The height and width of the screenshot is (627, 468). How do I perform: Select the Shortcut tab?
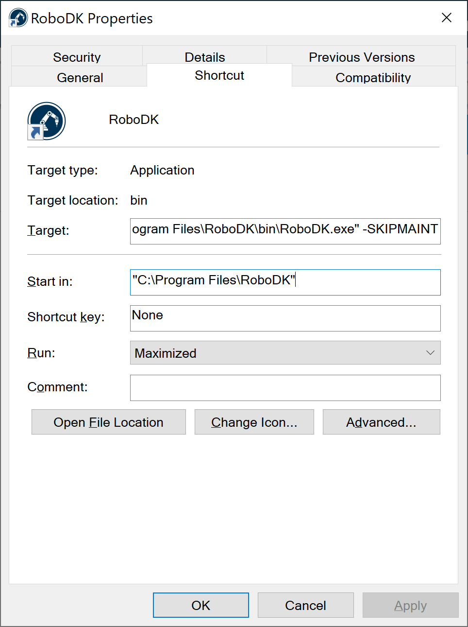tap(219, 75)
